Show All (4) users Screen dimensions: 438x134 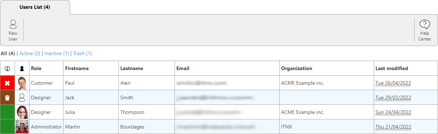[x=8, y=53]
